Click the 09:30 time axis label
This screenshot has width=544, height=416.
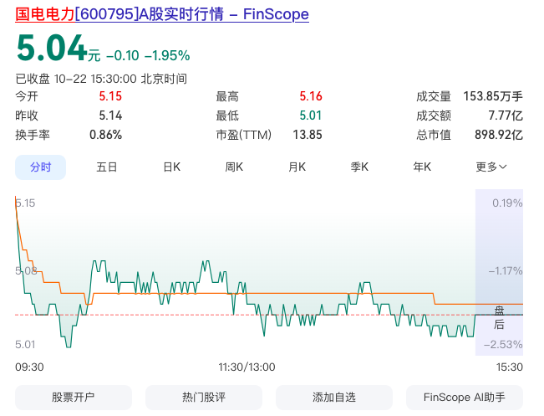pos(29,367)
